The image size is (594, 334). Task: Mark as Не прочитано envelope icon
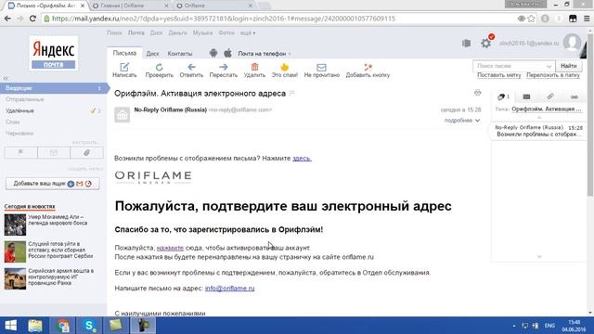pos(321,68)
